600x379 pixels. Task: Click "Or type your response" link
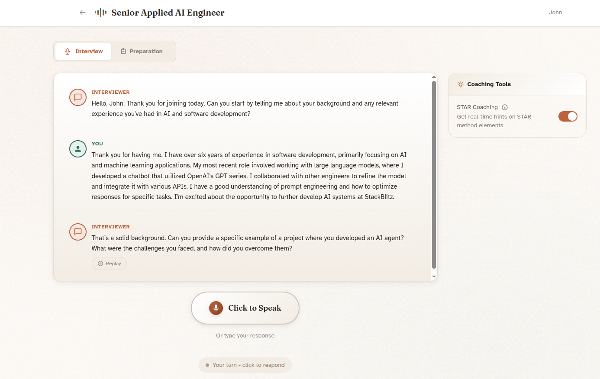tap(245, 336)
